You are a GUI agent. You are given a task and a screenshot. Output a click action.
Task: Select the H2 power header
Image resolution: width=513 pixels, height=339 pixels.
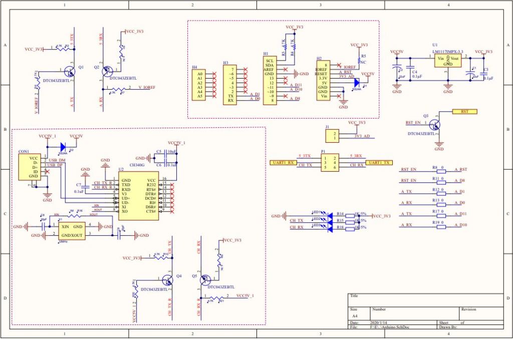click(x=323, y=80)
